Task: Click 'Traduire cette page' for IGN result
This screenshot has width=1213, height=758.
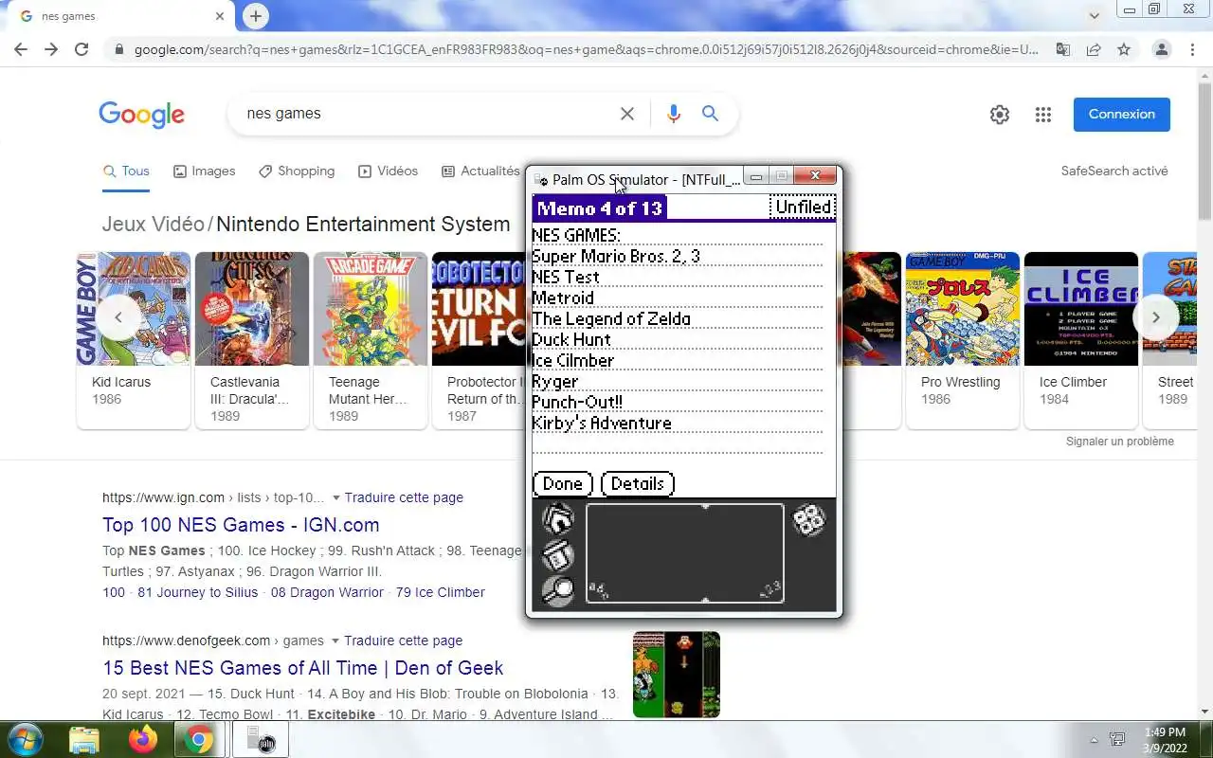Action: (x=404, y=497)
